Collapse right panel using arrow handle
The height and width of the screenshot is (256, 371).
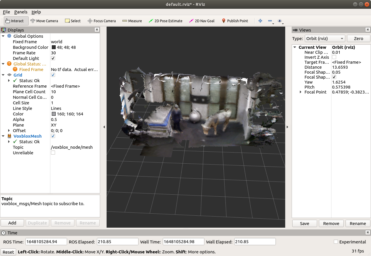(288, 127)
